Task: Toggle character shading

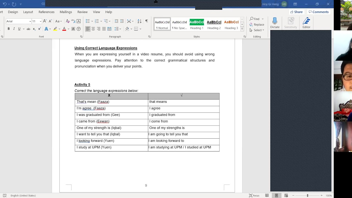Action: point(73,29)
